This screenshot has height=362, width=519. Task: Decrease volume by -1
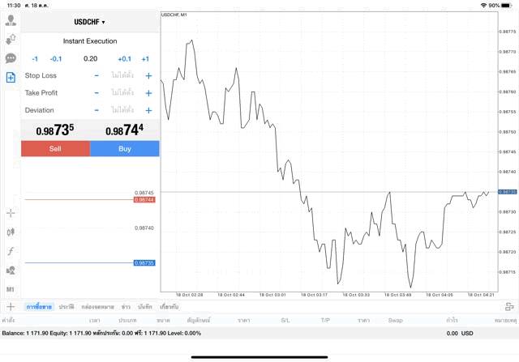pyautogui.click(x=35, y=58)
